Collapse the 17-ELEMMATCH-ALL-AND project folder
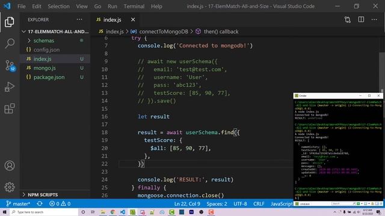 click(x=55, y=31)
